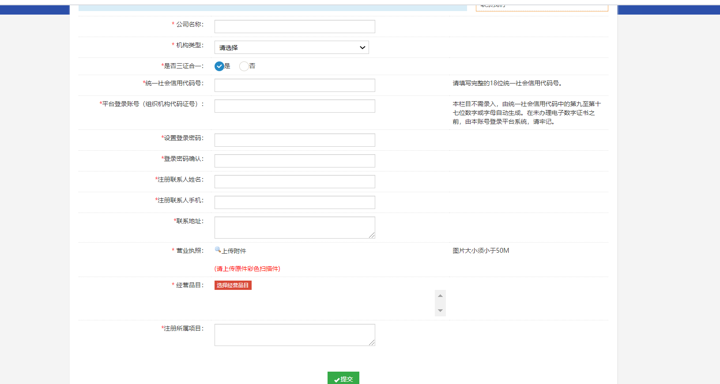Click the 登录密码确认 field
Screen dimensions: 720x384
(294, 161)
